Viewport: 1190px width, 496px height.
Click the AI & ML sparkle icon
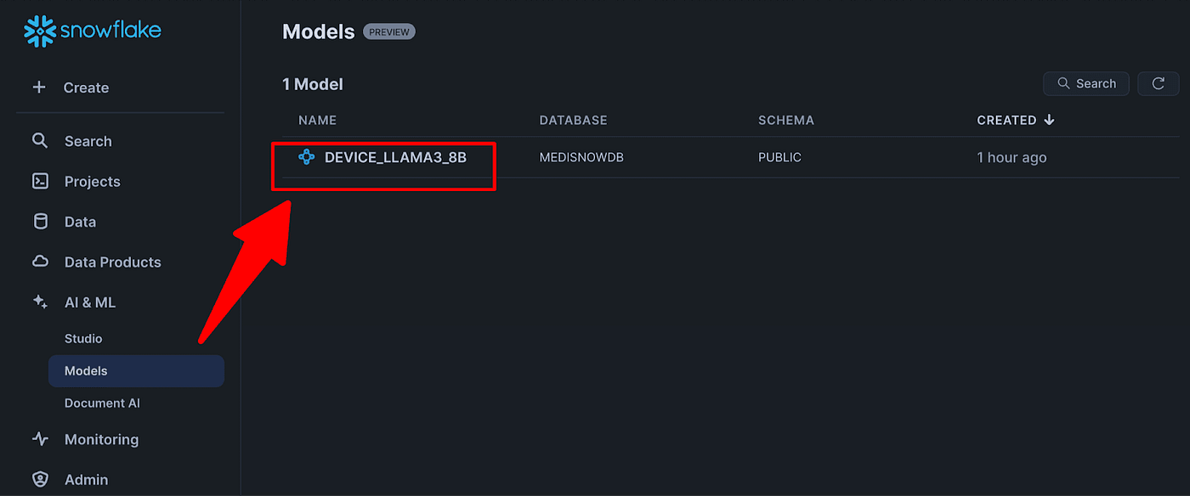pyautogui.click(x=40, y=302)
